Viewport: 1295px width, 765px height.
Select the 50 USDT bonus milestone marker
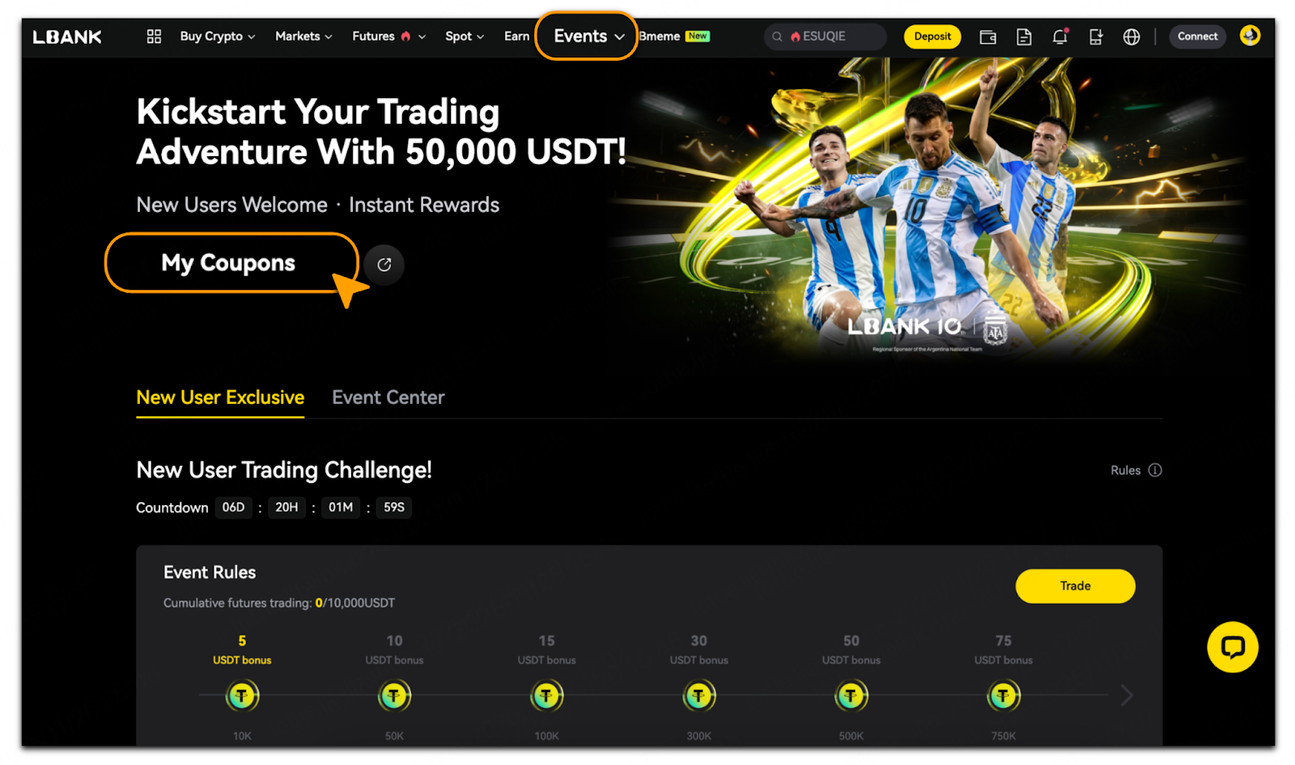click(x=851, y=695)
